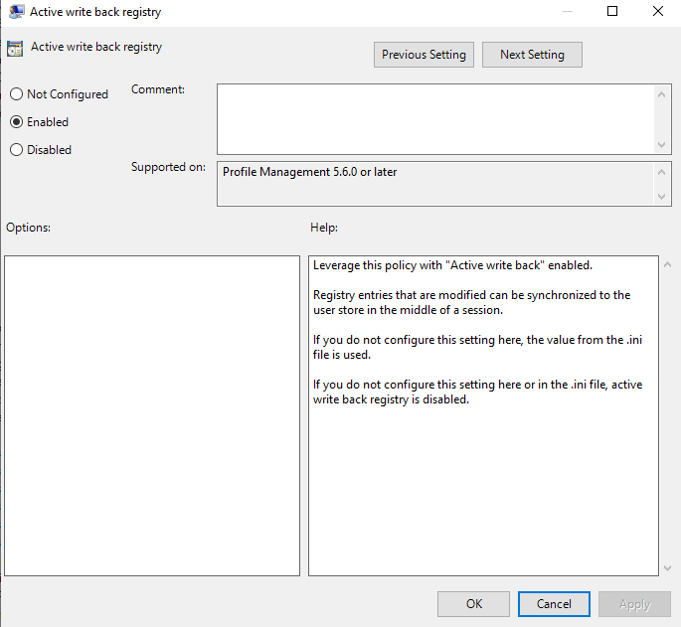This screenshot has width=681, height=627.
Task: Jump to Next Setting
Action: click(532, 55)
